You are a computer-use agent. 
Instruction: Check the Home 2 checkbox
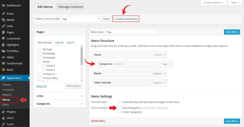43,70
